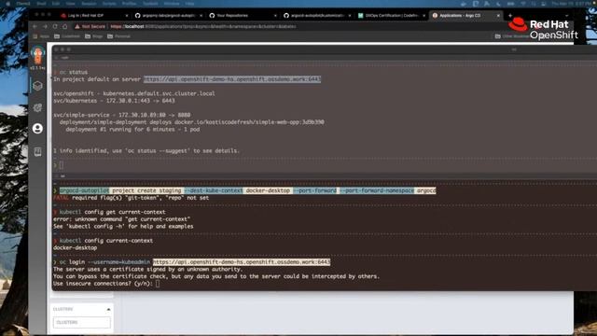Reload the browser page
597x336 pixels.
(55, 26)
